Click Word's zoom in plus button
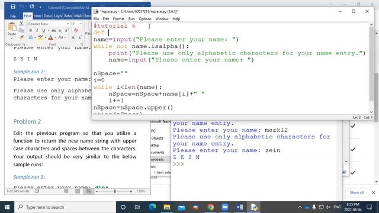379x213 pixels. click(x=131, y=191)
